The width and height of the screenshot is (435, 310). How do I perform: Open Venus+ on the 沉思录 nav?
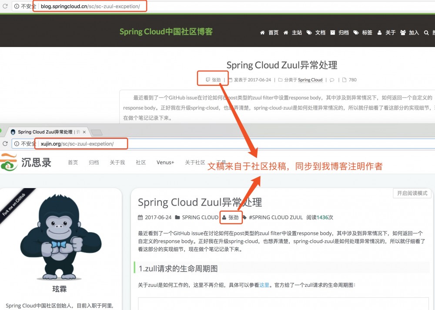tap(165, 162)
